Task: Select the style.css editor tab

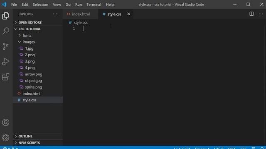Action: click(x=116, y=14)
